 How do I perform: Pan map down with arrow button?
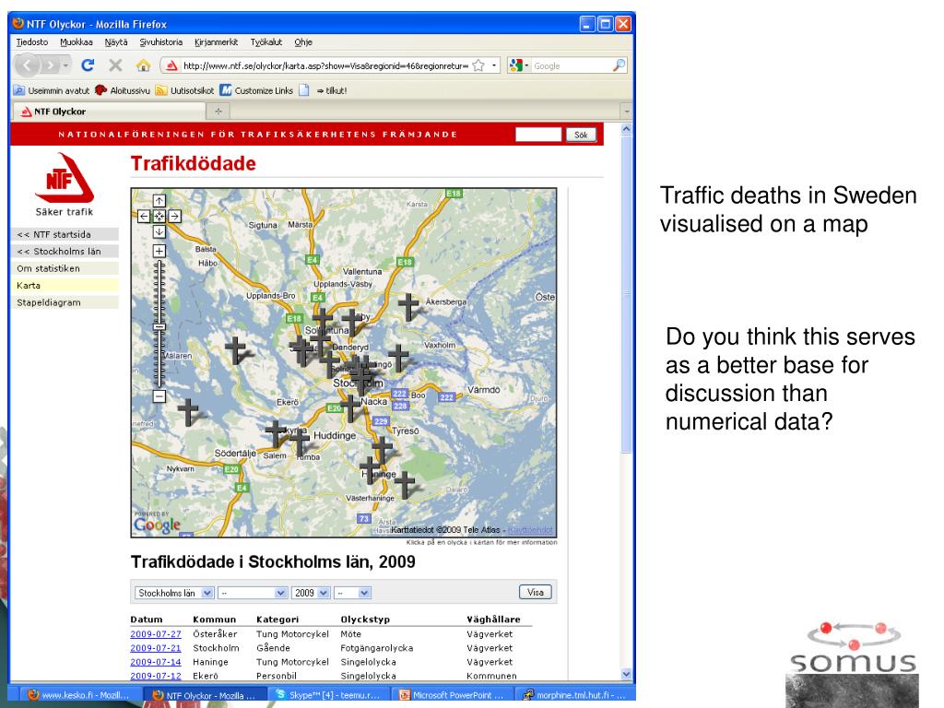159,231
